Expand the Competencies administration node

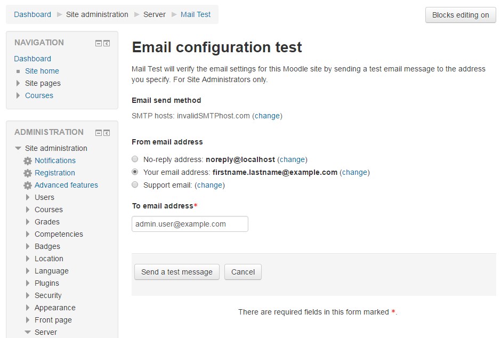pos(28,234)
